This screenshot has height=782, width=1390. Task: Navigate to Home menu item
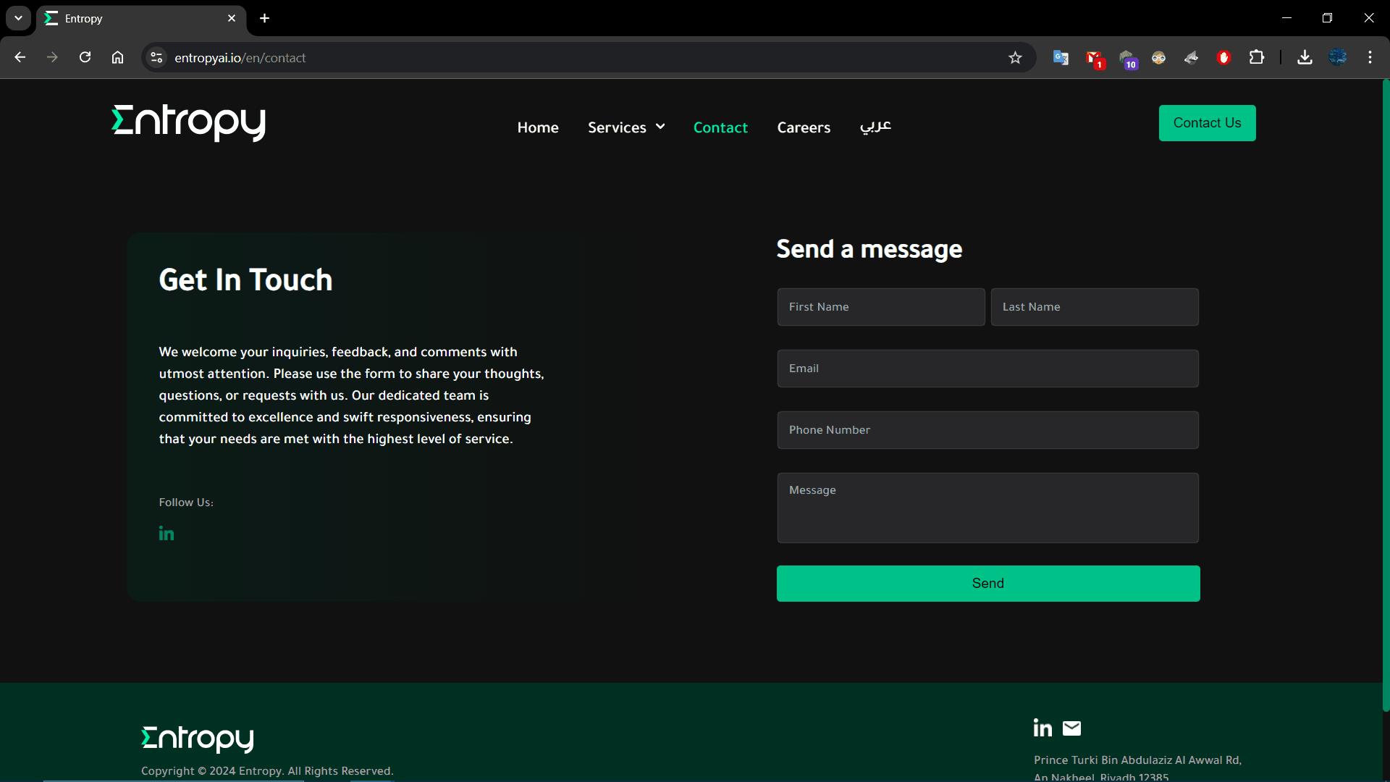[x=538, y=127]
